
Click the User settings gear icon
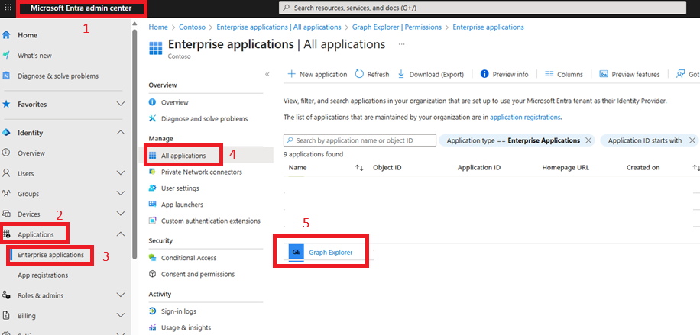pyautogui.click(x=152, y=188)
